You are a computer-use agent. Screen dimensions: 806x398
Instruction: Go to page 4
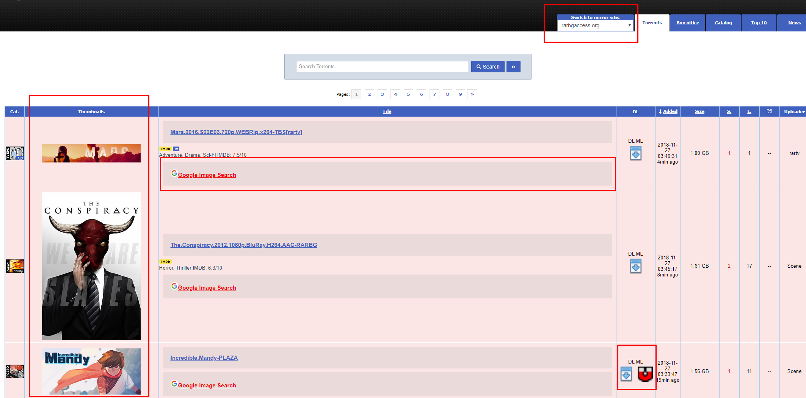tap(395, 94)
